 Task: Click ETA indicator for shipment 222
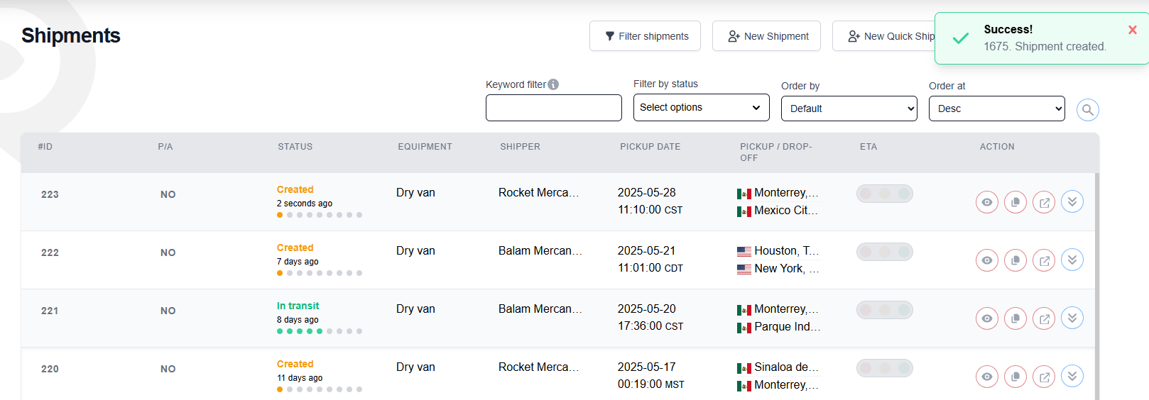tap(885, 252)
